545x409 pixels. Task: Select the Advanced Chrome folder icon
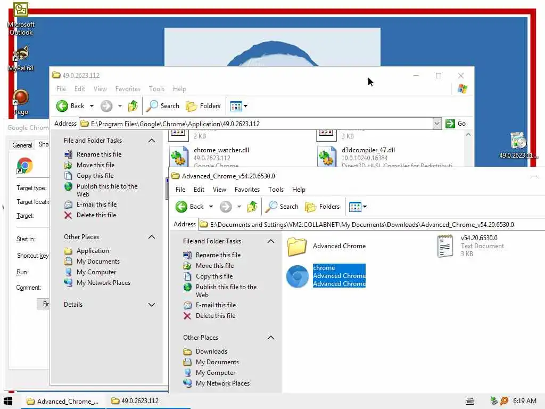point(297,246)
